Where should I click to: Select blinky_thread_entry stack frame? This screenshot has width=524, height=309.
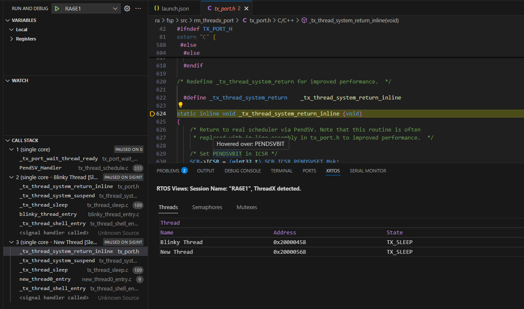75,214
